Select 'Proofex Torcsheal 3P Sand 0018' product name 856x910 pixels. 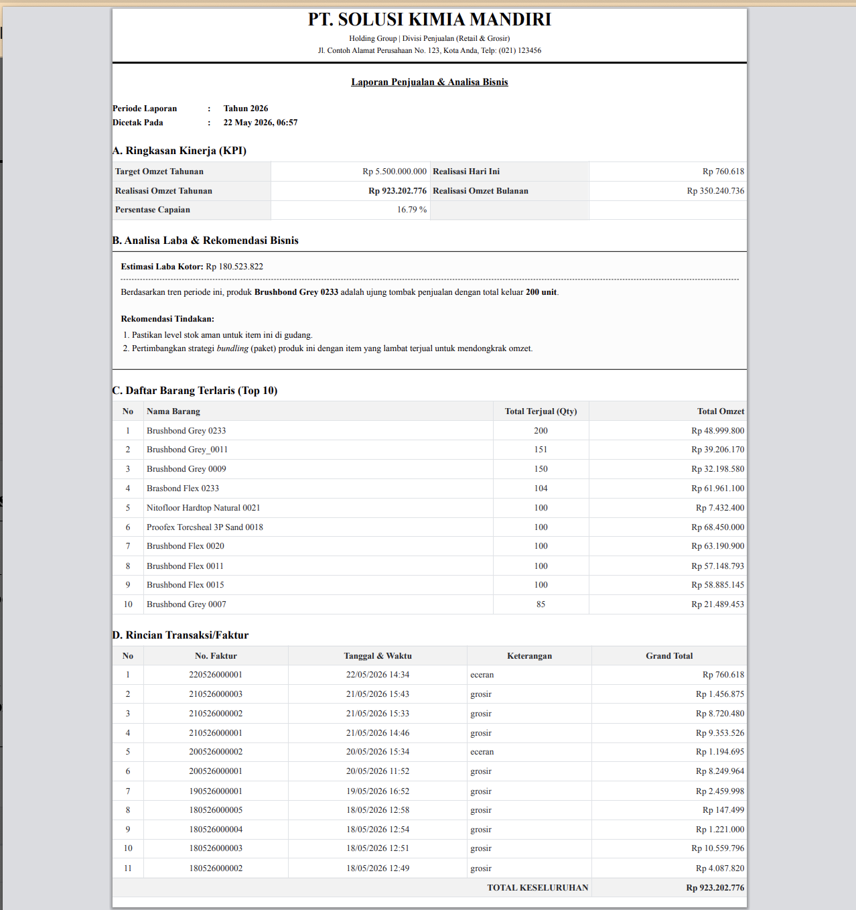click(205, 527)
